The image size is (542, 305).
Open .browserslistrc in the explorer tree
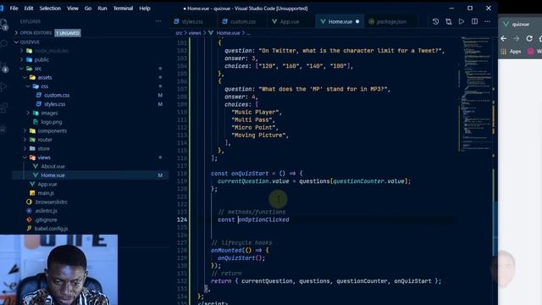[x=51, y=202]
